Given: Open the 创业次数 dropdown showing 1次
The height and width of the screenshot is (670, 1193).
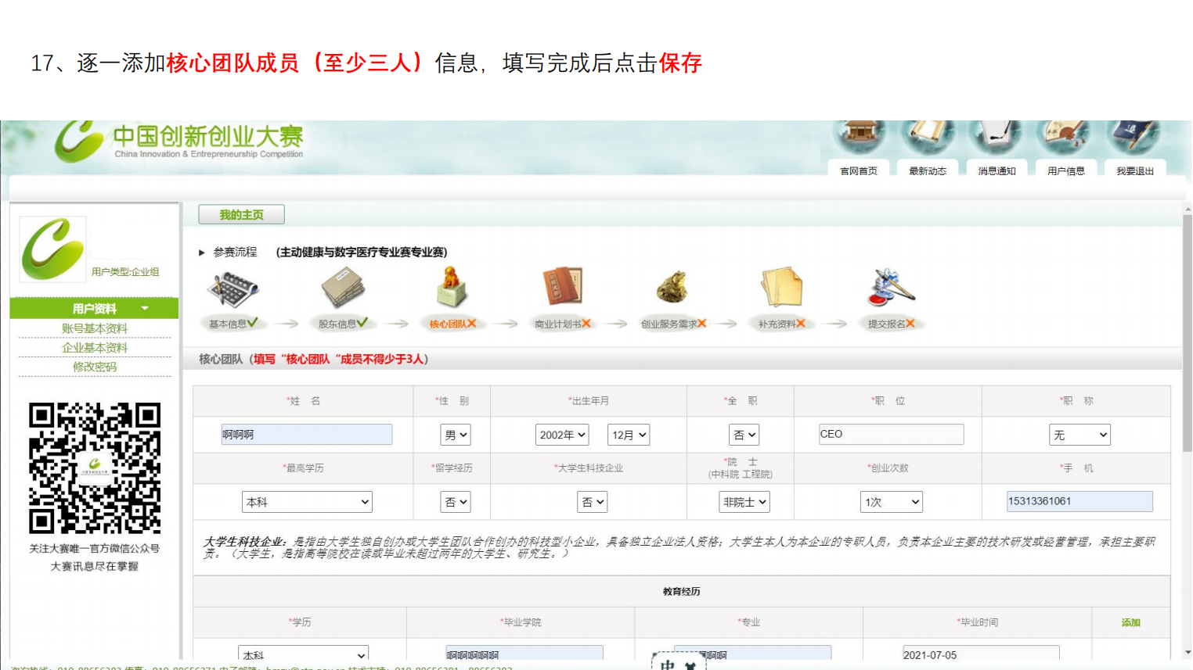Looking at the screenshot, I should pos(892,502).
